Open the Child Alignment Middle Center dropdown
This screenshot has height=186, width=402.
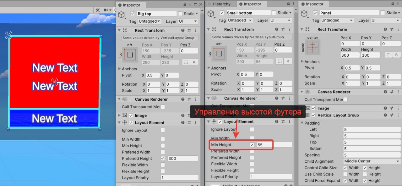tap(372, 161)
